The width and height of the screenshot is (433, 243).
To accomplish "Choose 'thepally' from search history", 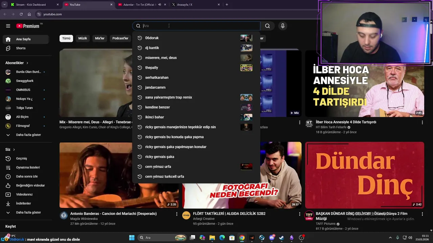I will [196, 67].
